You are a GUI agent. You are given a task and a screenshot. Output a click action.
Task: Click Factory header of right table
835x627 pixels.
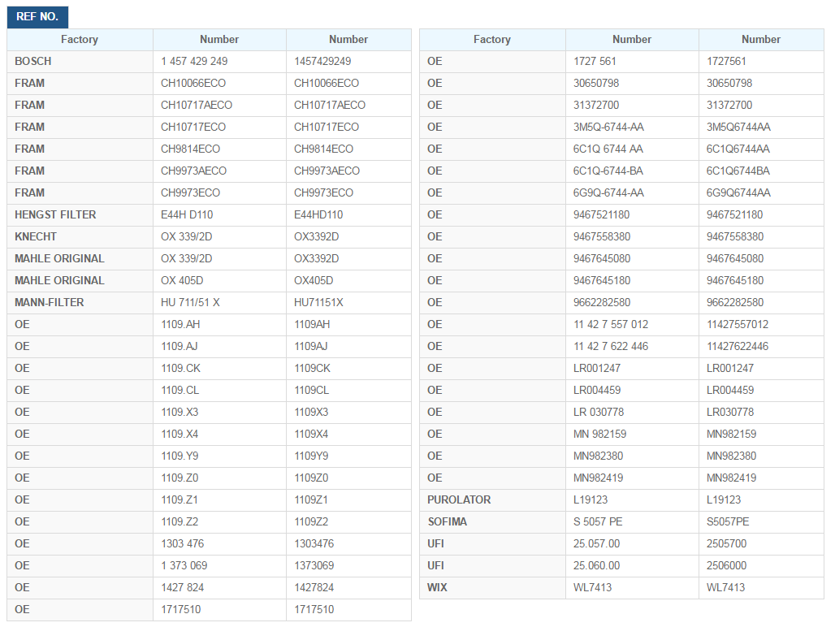[492, 39]
